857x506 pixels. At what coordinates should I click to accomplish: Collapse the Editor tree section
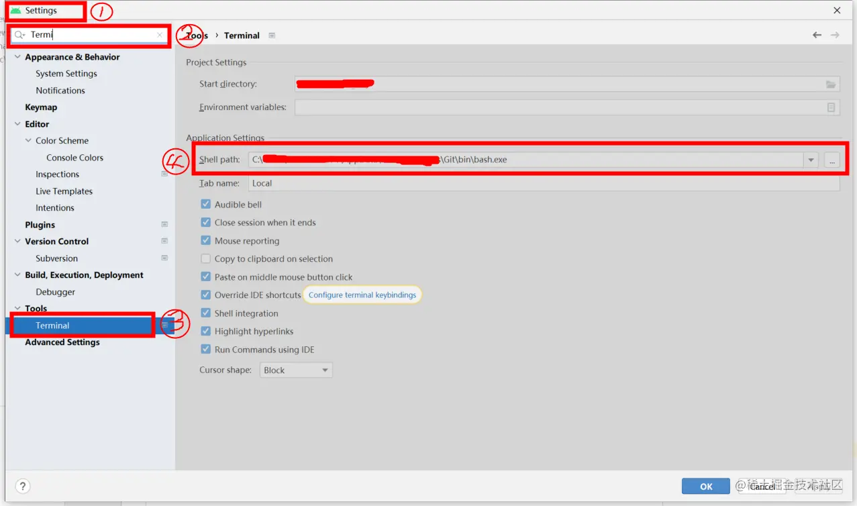(17, 124)
